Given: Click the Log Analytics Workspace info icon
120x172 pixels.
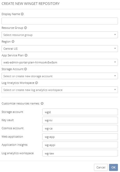Looking at the screenshot, I should point(37,83).
